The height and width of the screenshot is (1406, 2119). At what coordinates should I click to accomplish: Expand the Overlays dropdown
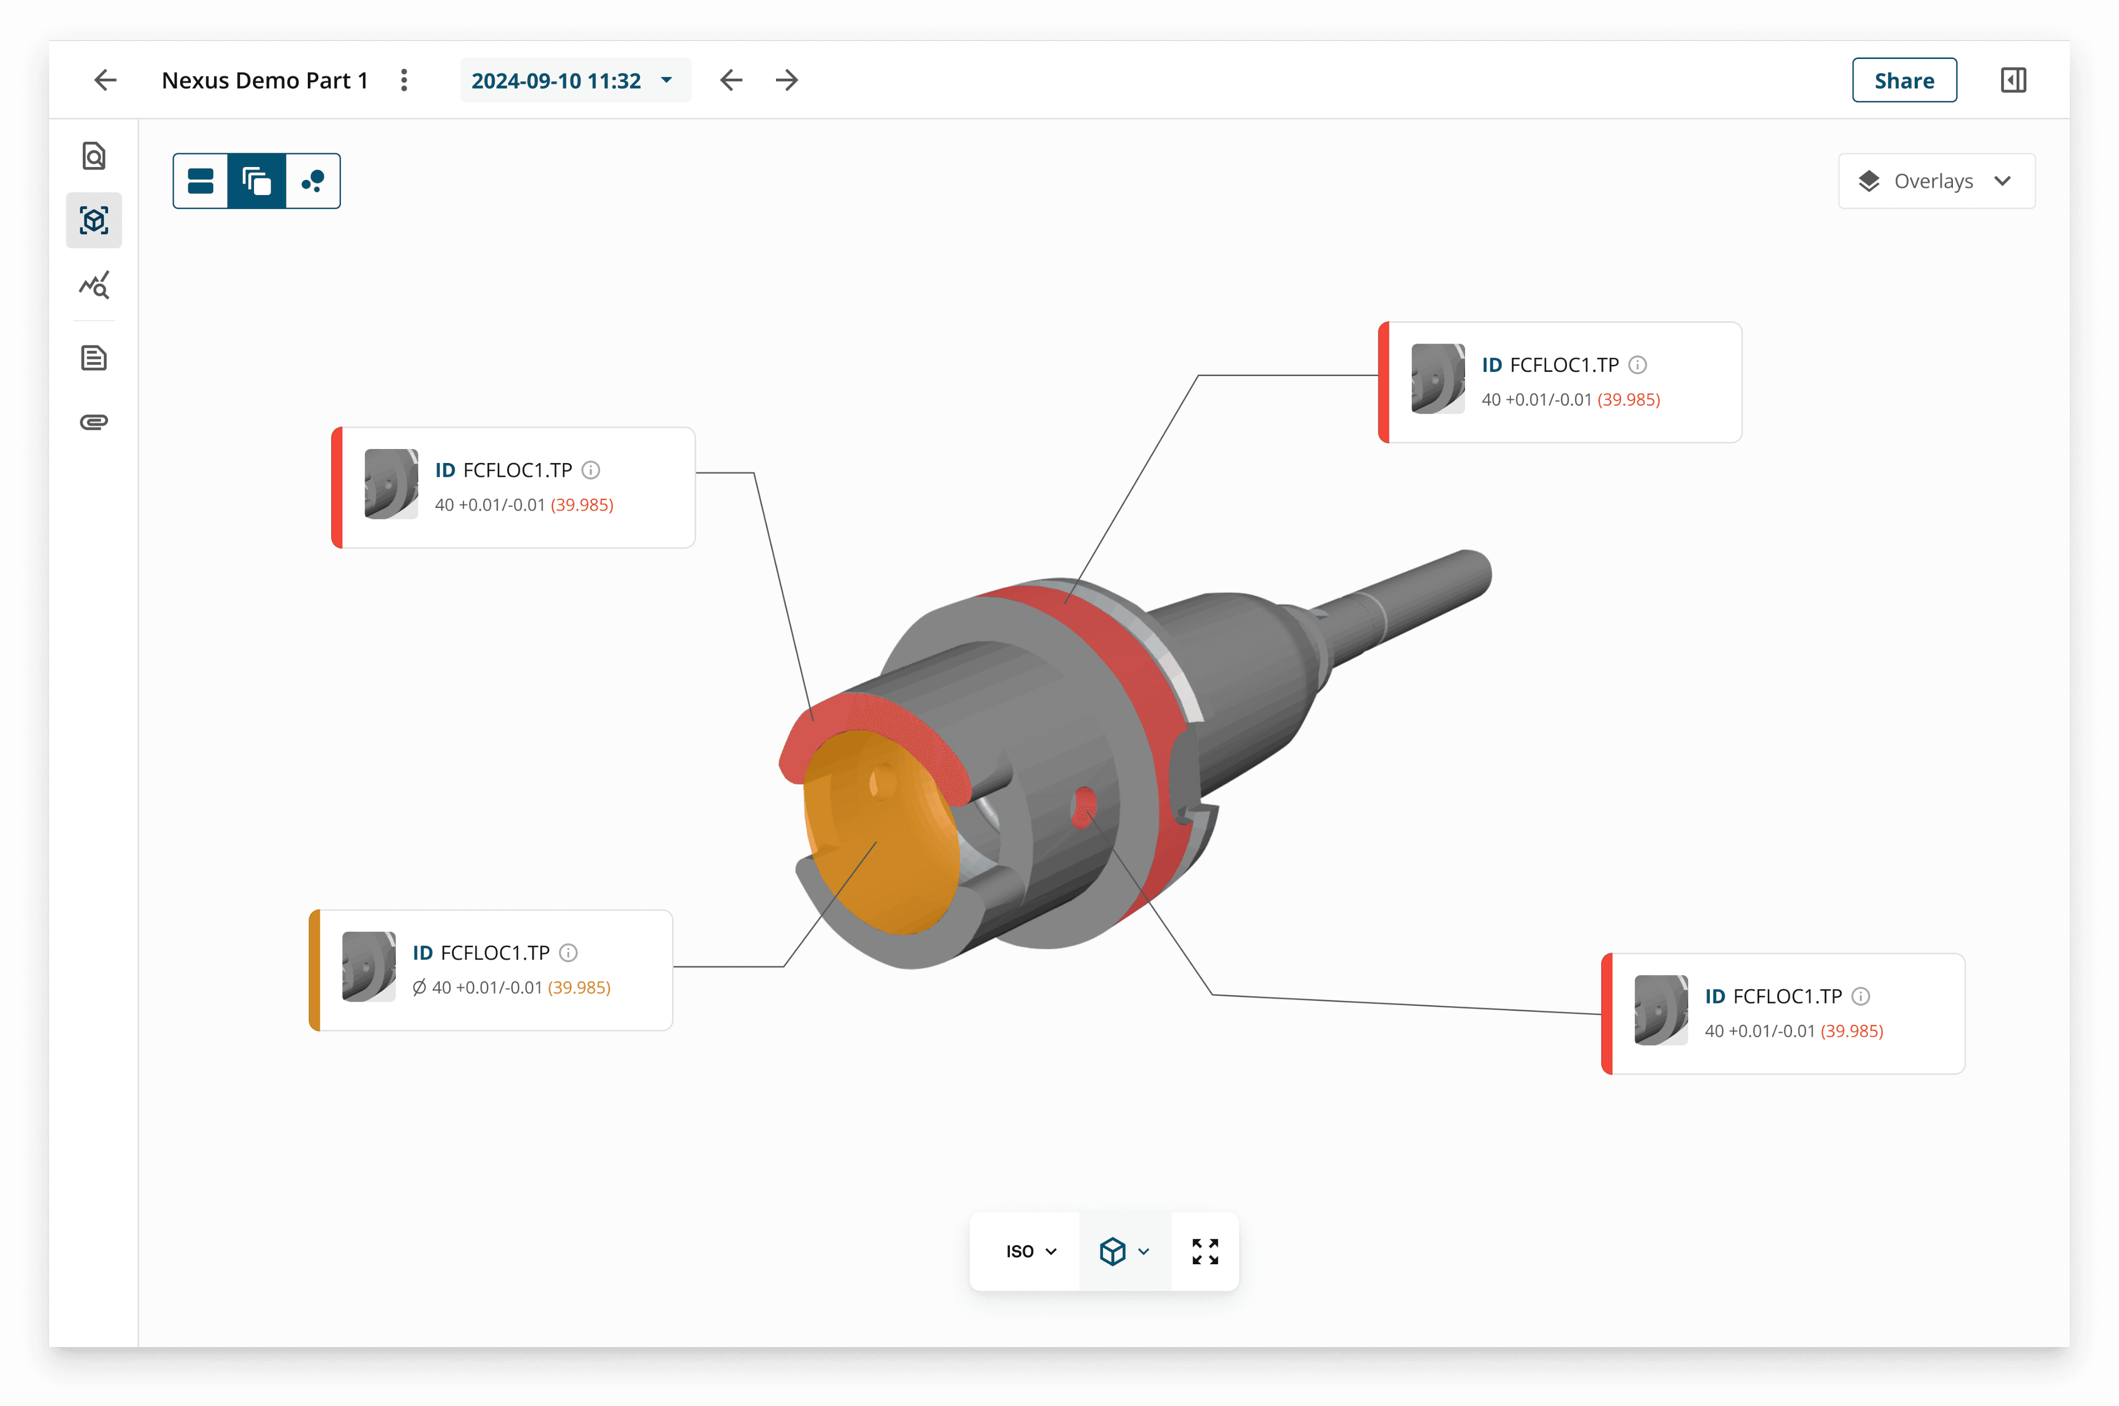pos(1936,181)
